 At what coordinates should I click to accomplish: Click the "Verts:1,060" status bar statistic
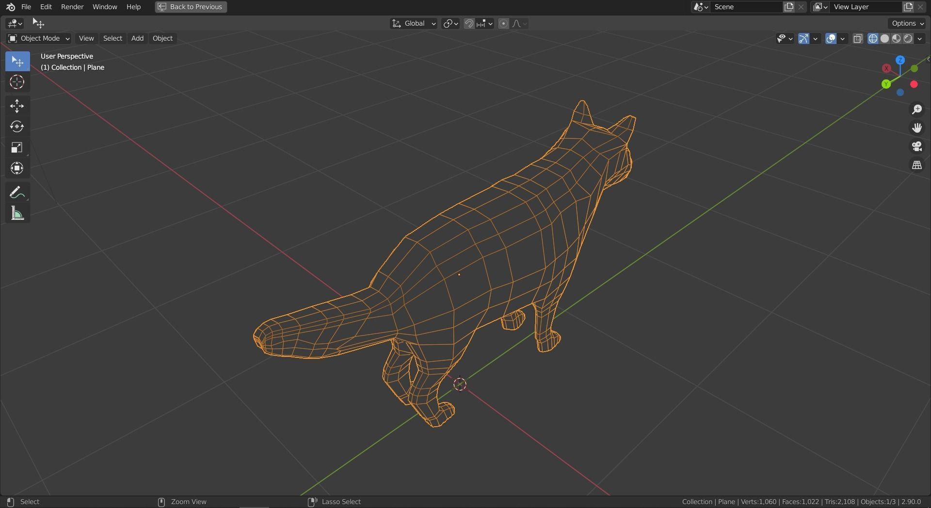[758, 502]
